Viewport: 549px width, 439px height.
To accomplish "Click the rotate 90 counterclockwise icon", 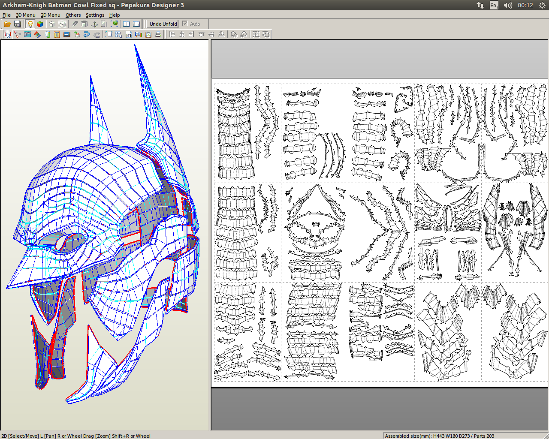I will [x=234, y=34].
